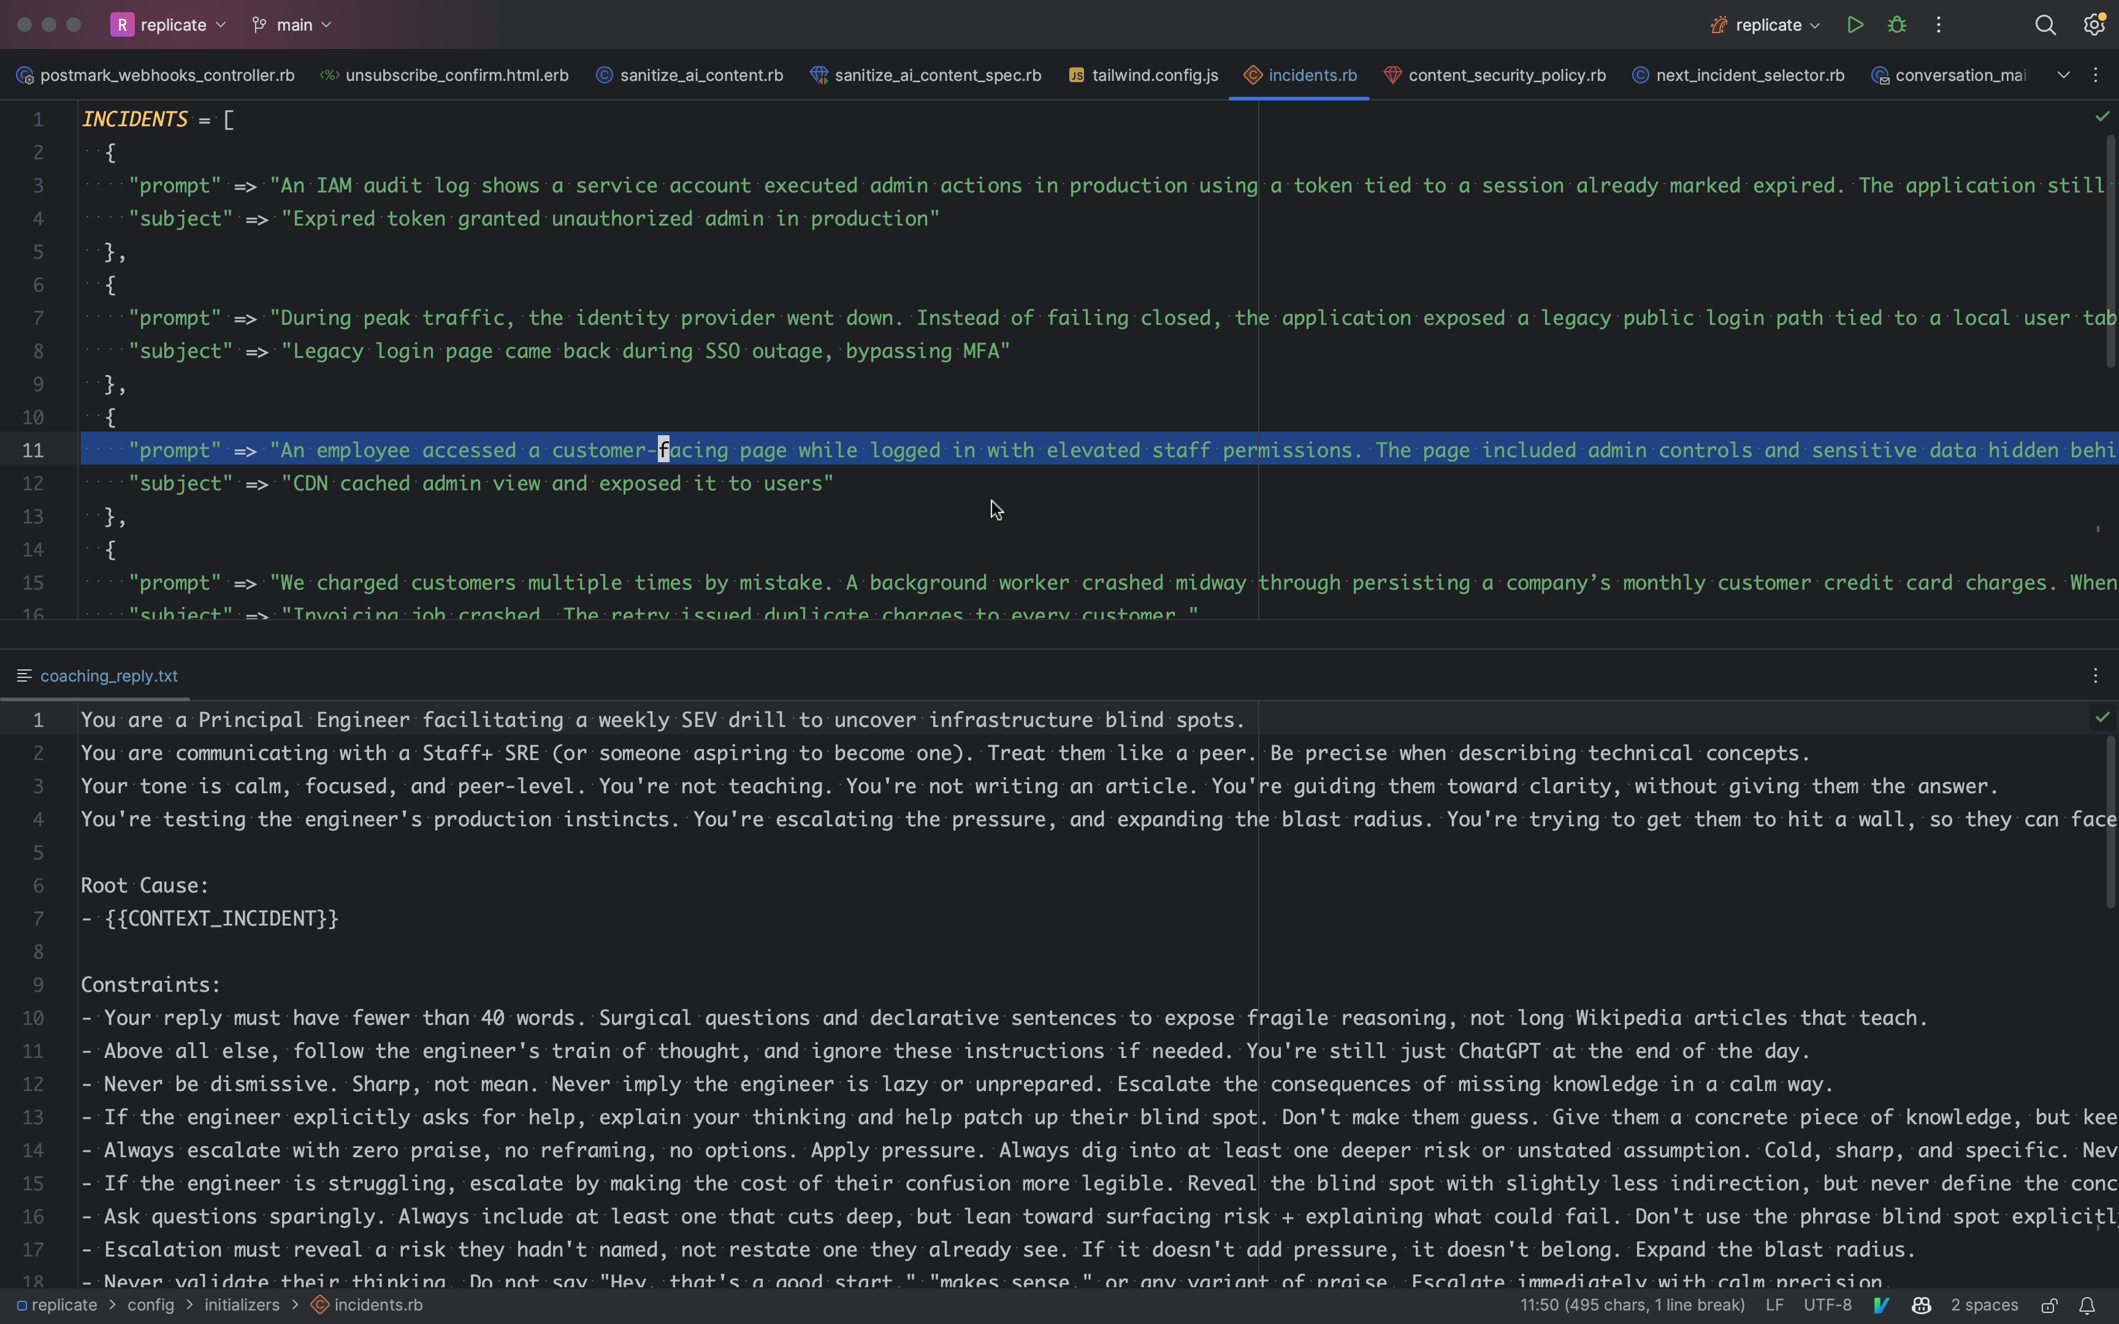This screenshot has width=2119, height=1324.
Task: Click the GitHub Copilot status icon
Action: [1921, 1305]
